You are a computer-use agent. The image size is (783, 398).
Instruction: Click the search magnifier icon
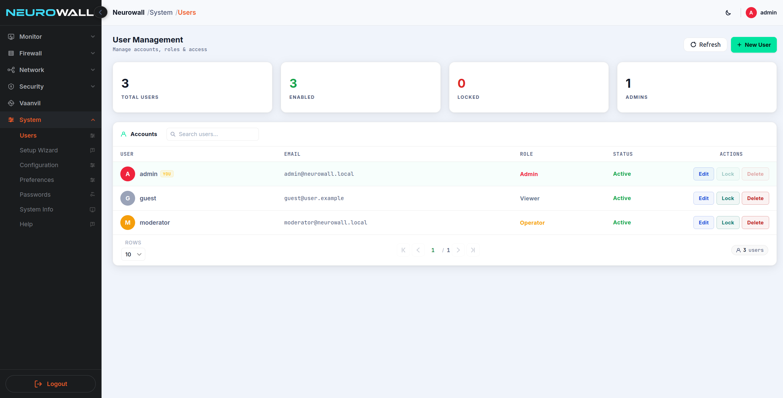173,134
